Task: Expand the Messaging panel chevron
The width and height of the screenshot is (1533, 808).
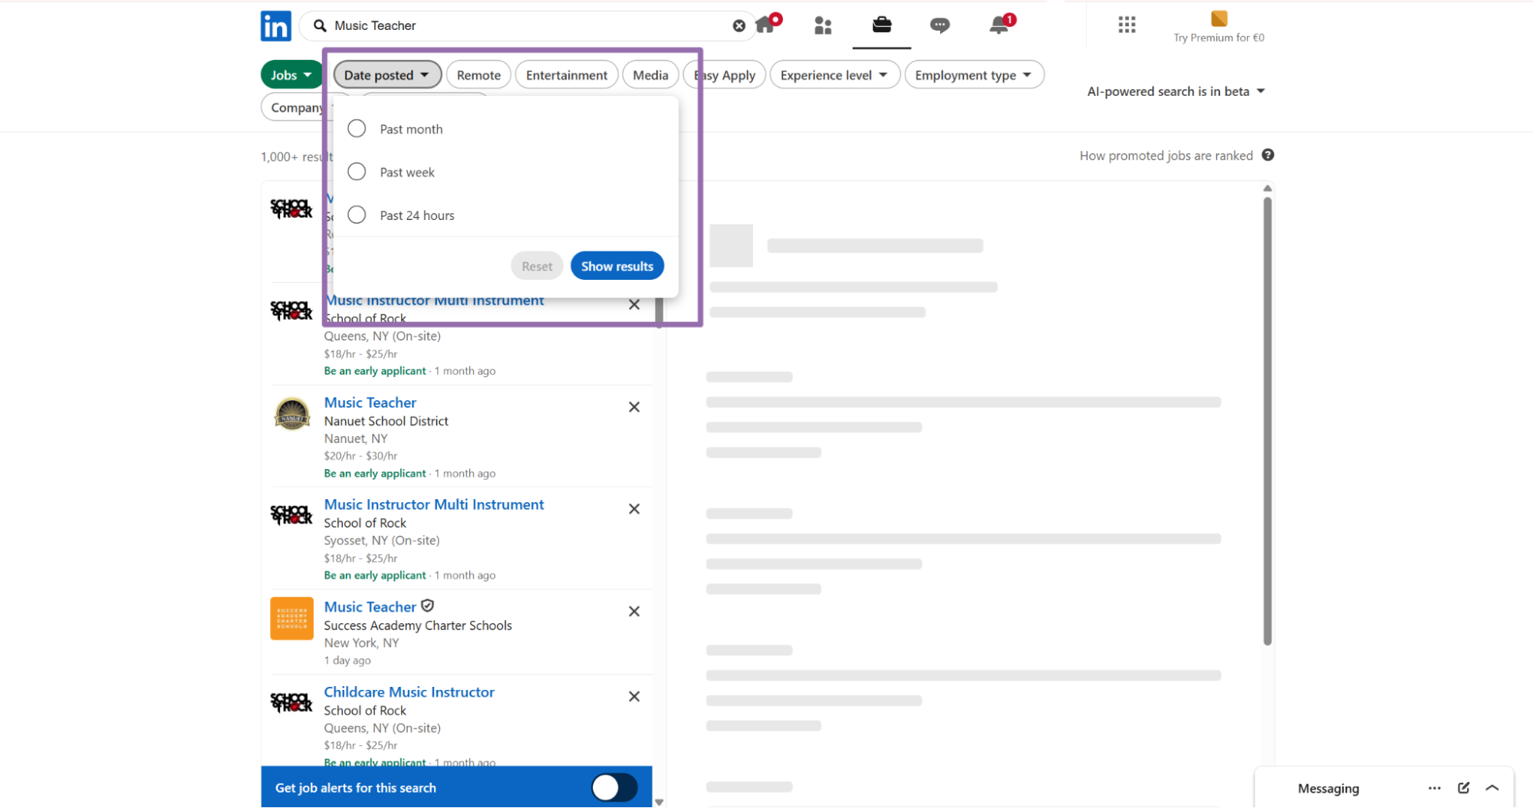Action: [x=1492, y=788]
